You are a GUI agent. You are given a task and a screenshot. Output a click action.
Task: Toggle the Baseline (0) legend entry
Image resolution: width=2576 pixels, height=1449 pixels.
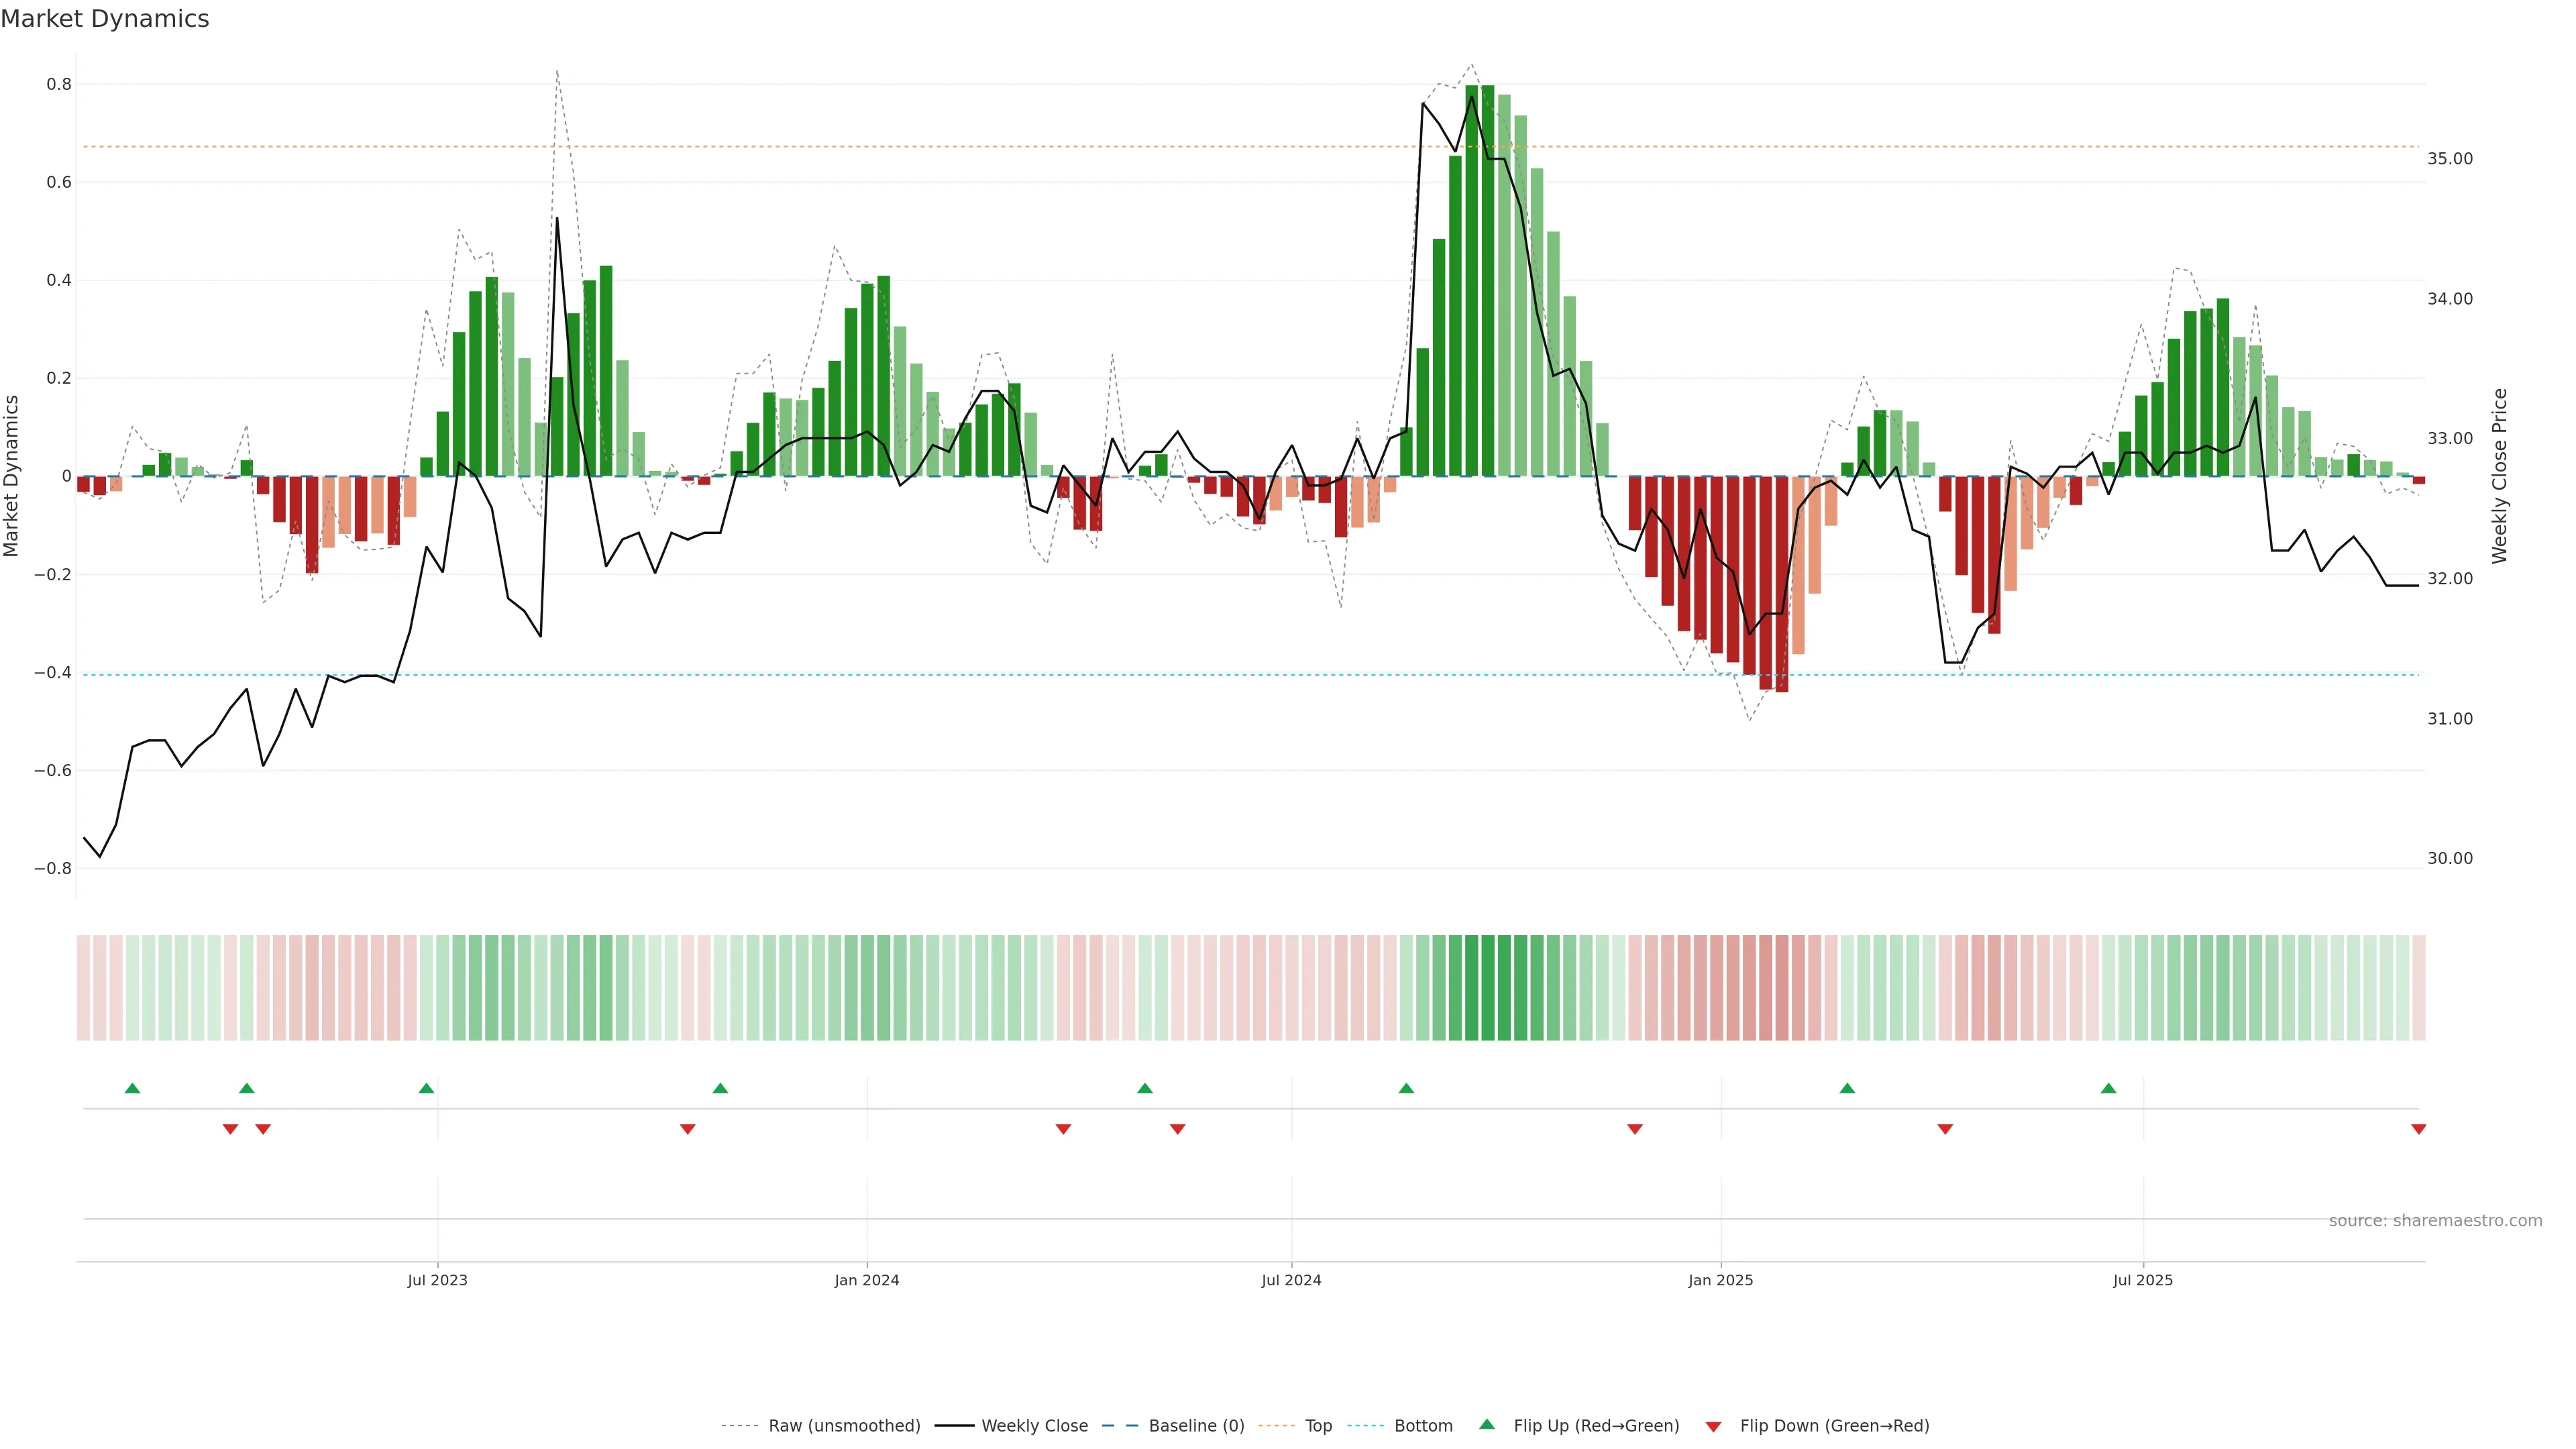[1196, 1426]
